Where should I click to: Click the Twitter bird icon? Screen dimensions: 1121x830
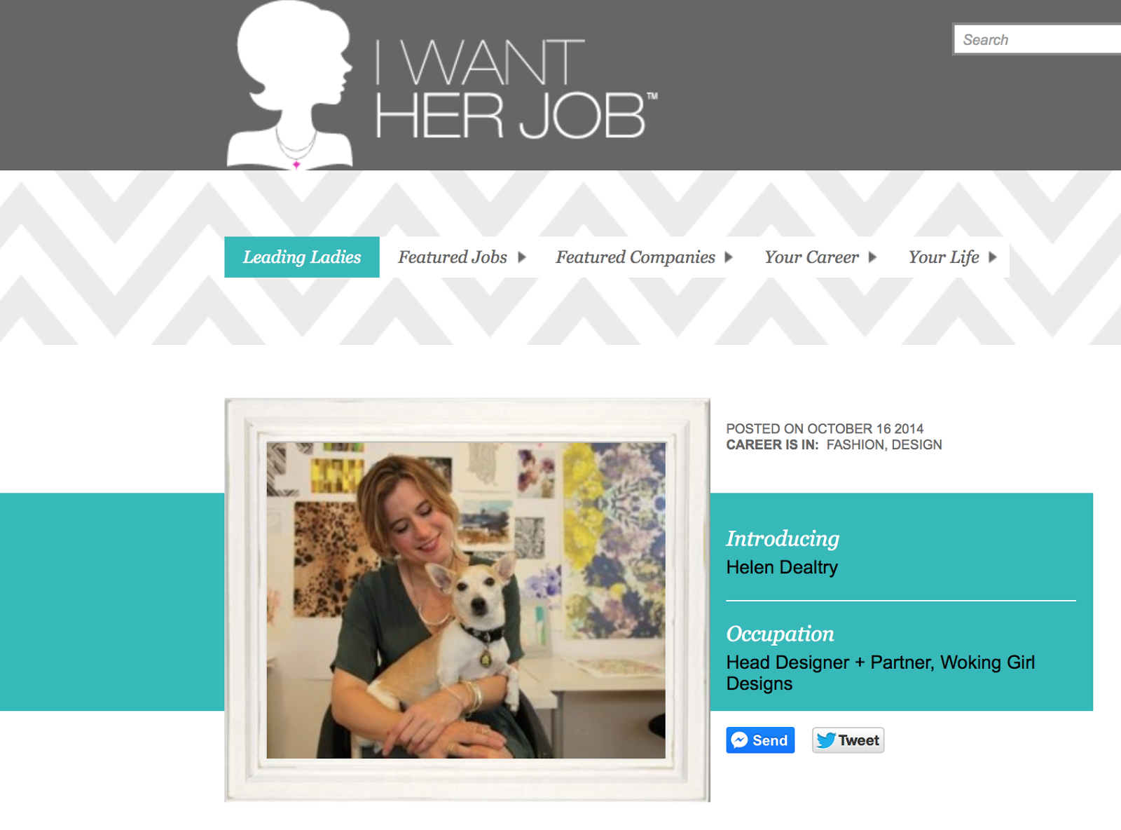pos(826,740)
